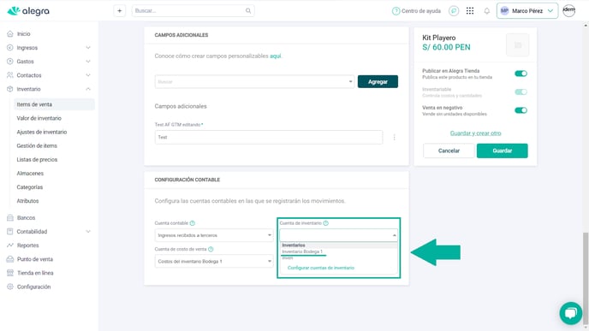The image size is (589, 331).
Task: Click the messages icon beside help center
Action: [x=454, y=11]
